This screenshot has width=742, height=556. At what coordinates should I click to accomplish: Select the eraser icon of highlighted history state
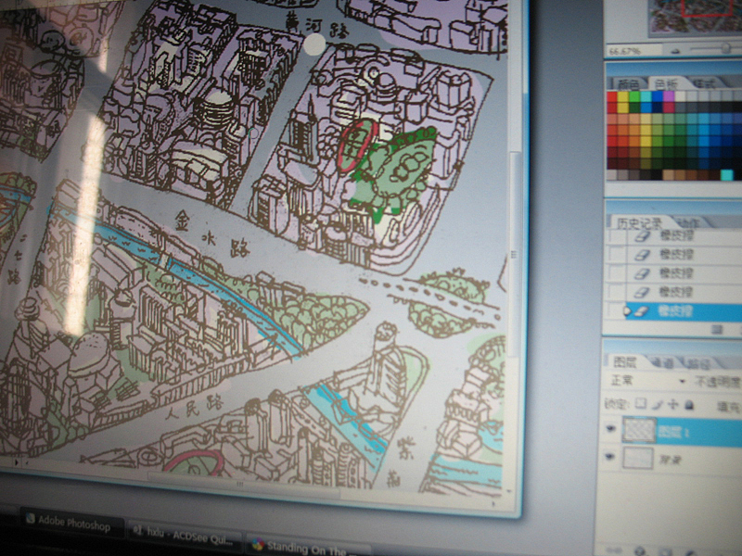641,311
